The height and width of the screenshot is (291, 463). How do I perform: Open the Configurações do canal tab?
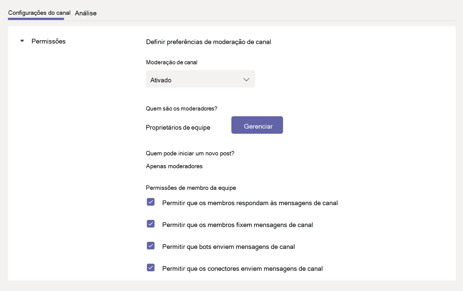pos(39,13)
